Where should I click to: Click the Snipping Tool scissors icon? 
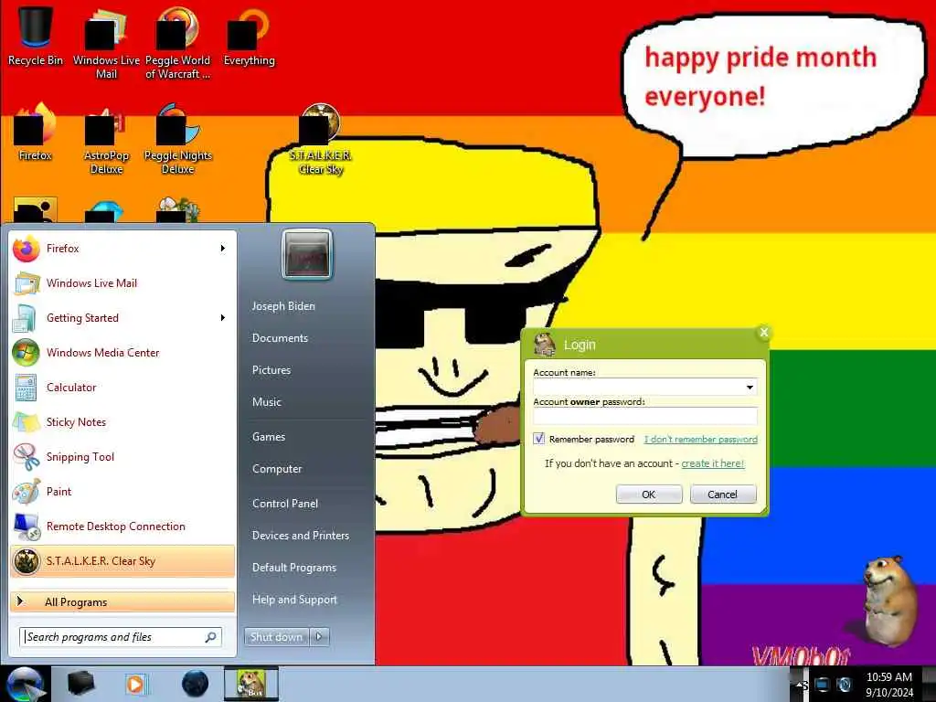pyautogui.click(x=27, y=457)
